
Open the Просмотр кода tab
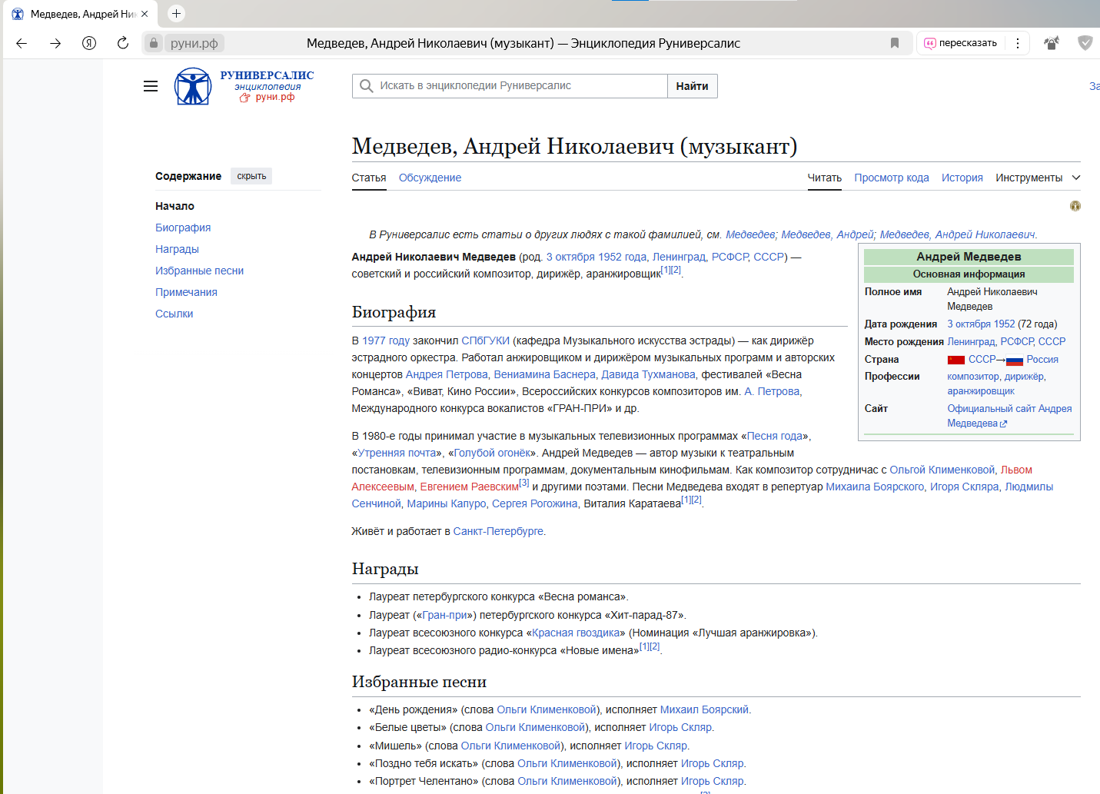click(892, 178)
